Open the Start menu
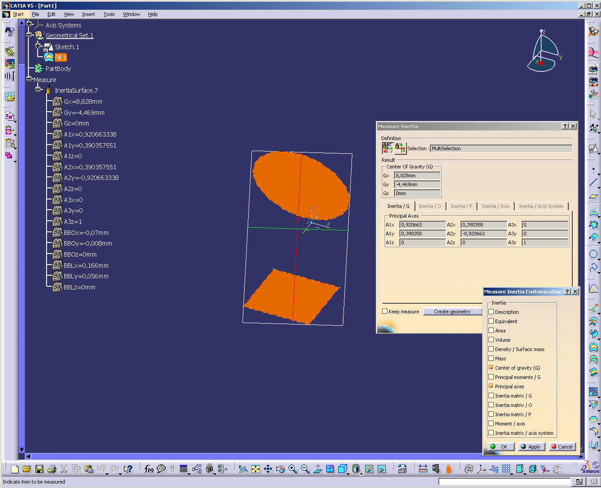 tap(18, 14)
